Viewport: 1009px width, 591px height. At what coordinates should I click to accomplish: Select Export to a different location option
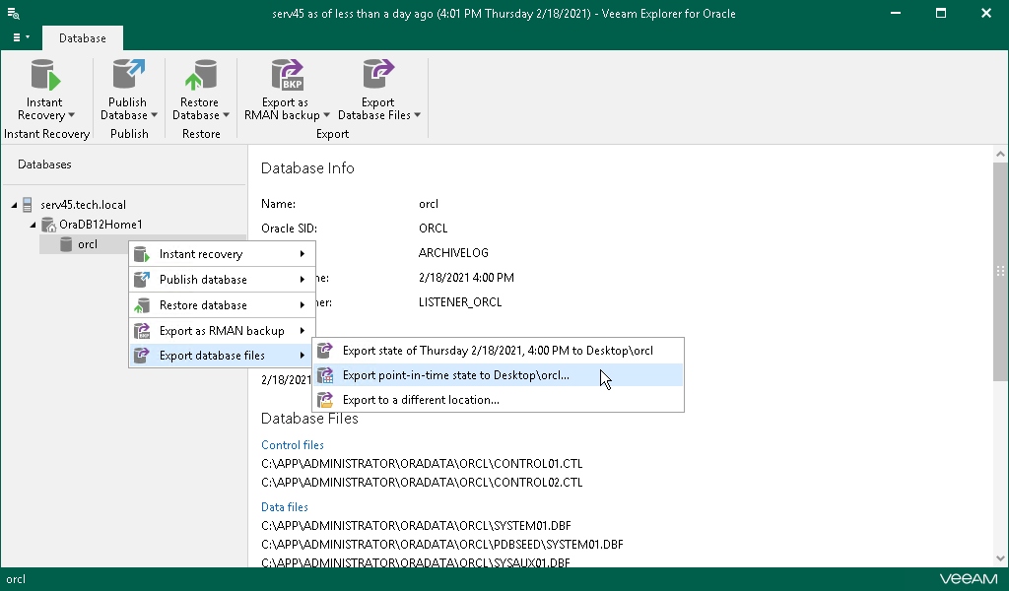(498, 399)
